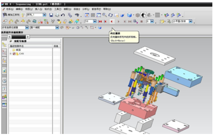Open the selection filter combo box
The height and width of the screenshot is (137, 215).
15,27
